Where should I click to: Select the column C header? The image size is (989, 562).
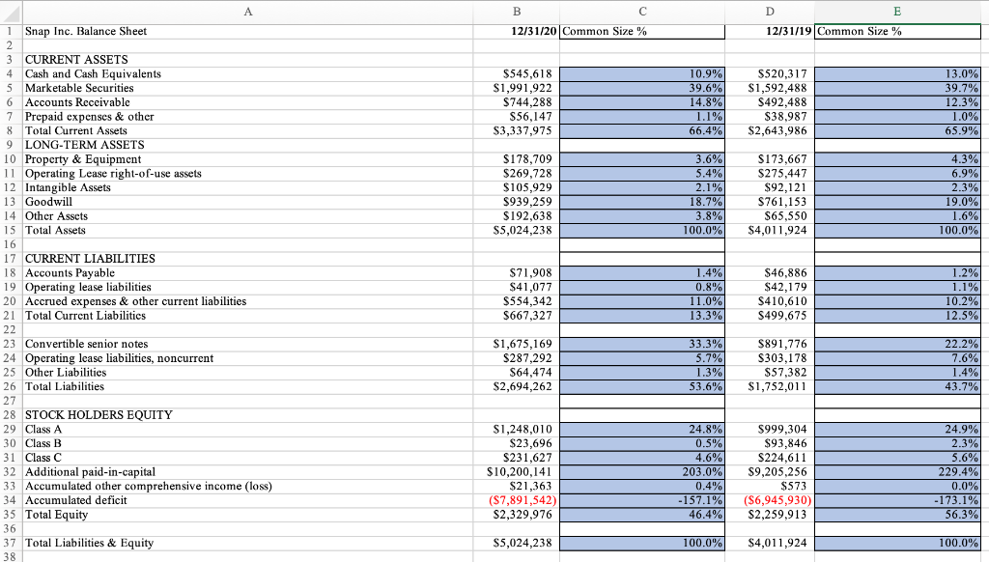pyautogui.click(x=642, y=12)
